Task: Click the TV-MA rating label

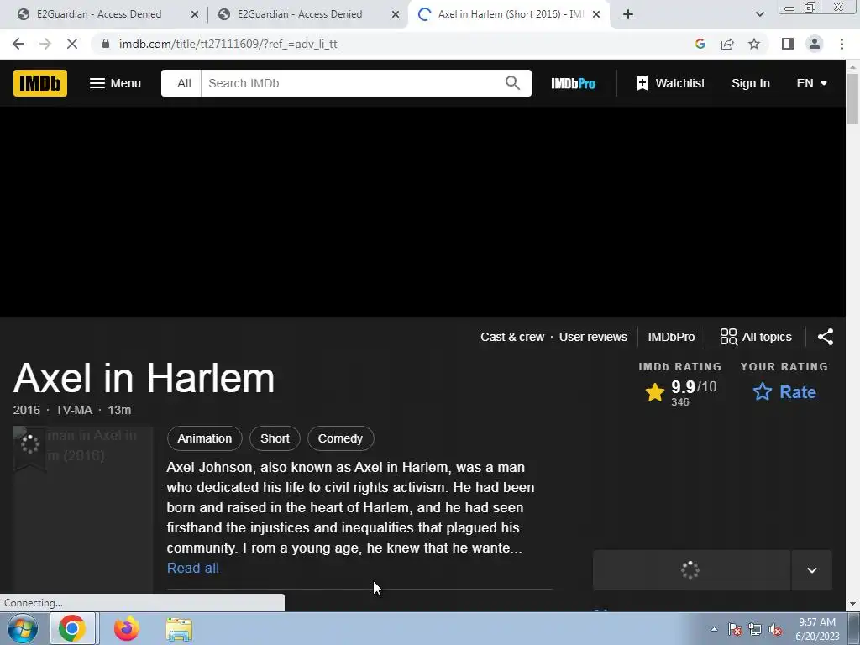Action: point(74,410)
